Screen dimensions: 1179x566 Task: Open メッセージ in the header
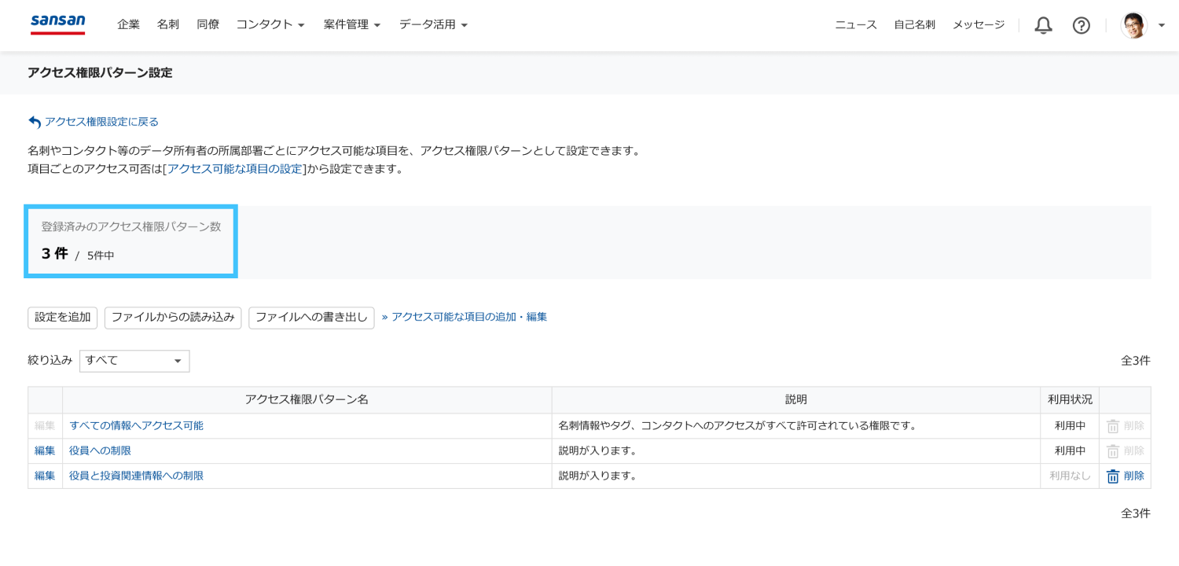979,25
